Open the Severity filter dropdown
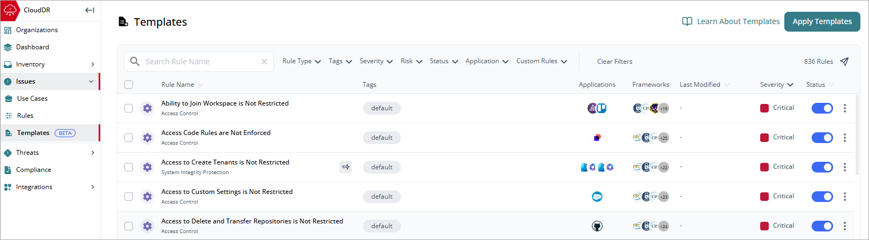Image resolution: width=869 pixels, height=240 pixels. point(376,61)
